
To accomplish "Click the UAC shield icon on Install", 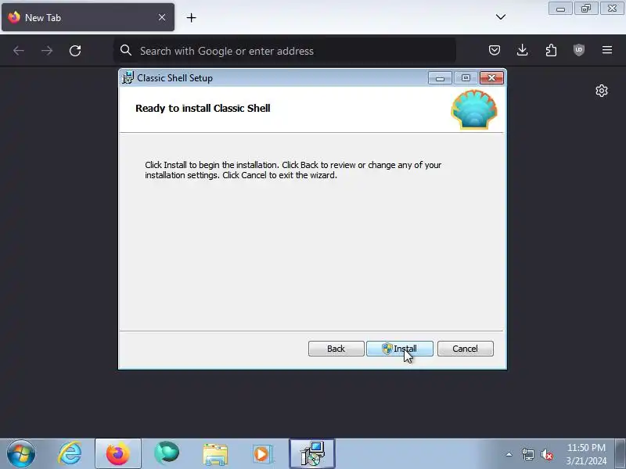I will click(387, 349).
